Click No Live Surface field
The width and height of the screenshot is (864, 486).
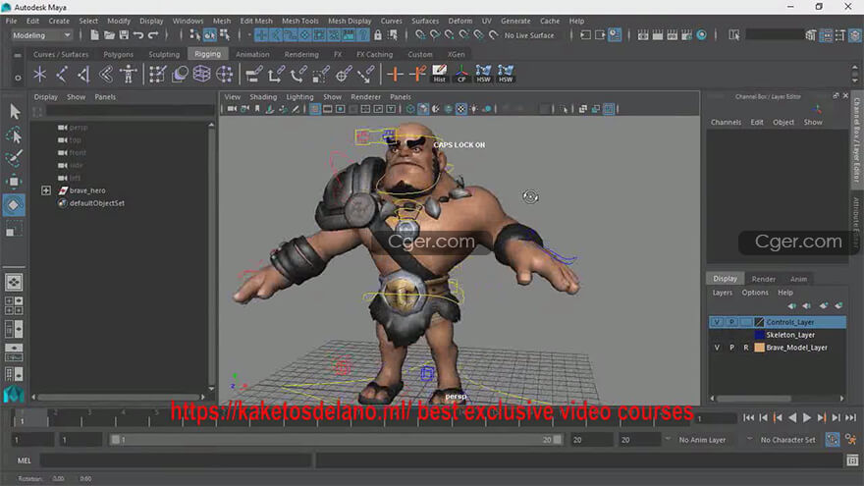coord(529,35)
